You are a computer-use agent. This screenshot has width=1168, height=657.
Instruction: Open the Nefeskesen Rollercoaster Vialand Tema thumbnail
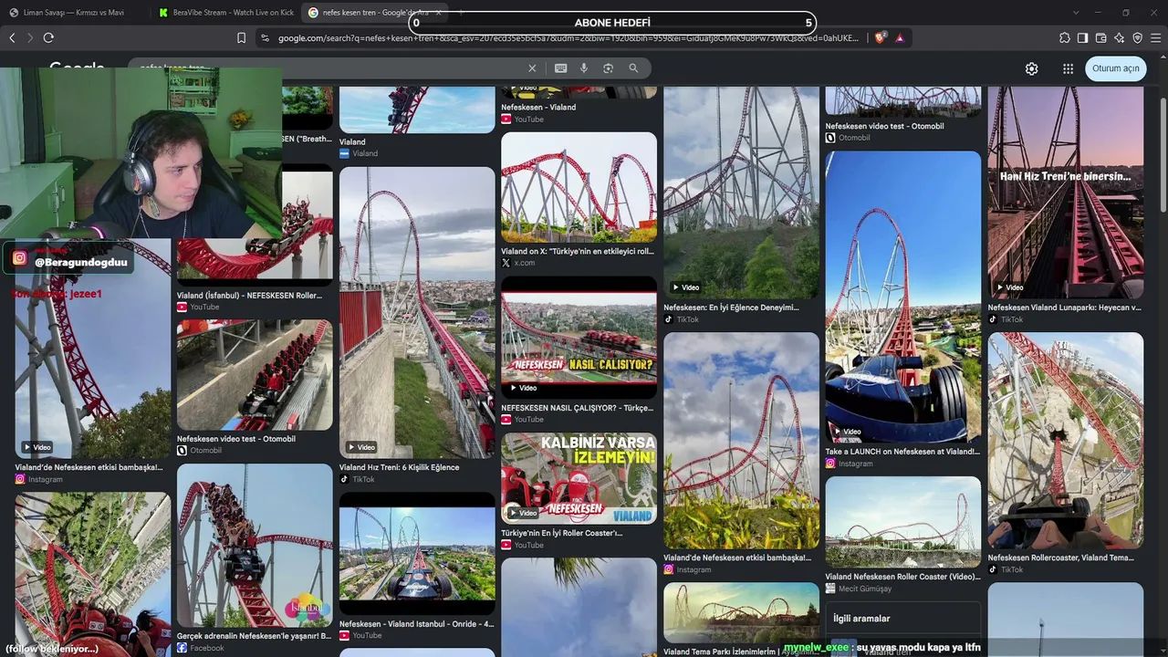pyautogui.click(x=1066, y=440)
